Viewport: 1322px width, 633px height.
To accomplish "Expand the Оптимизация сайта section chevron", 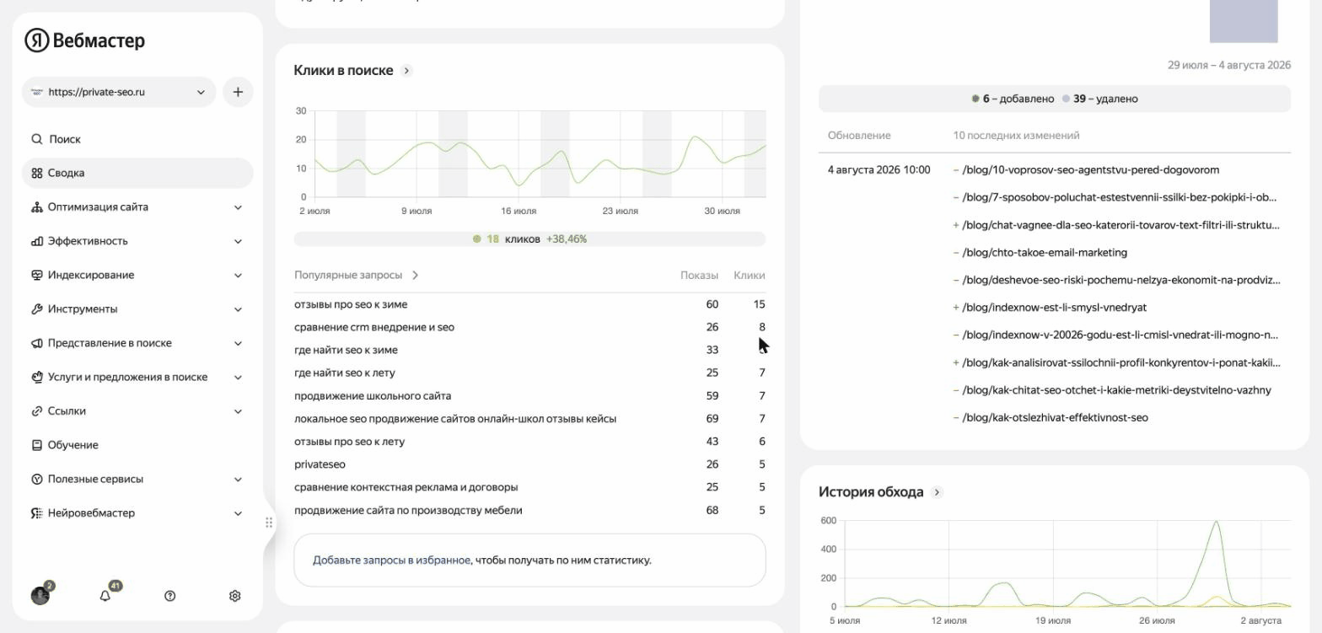I will 238,207.
